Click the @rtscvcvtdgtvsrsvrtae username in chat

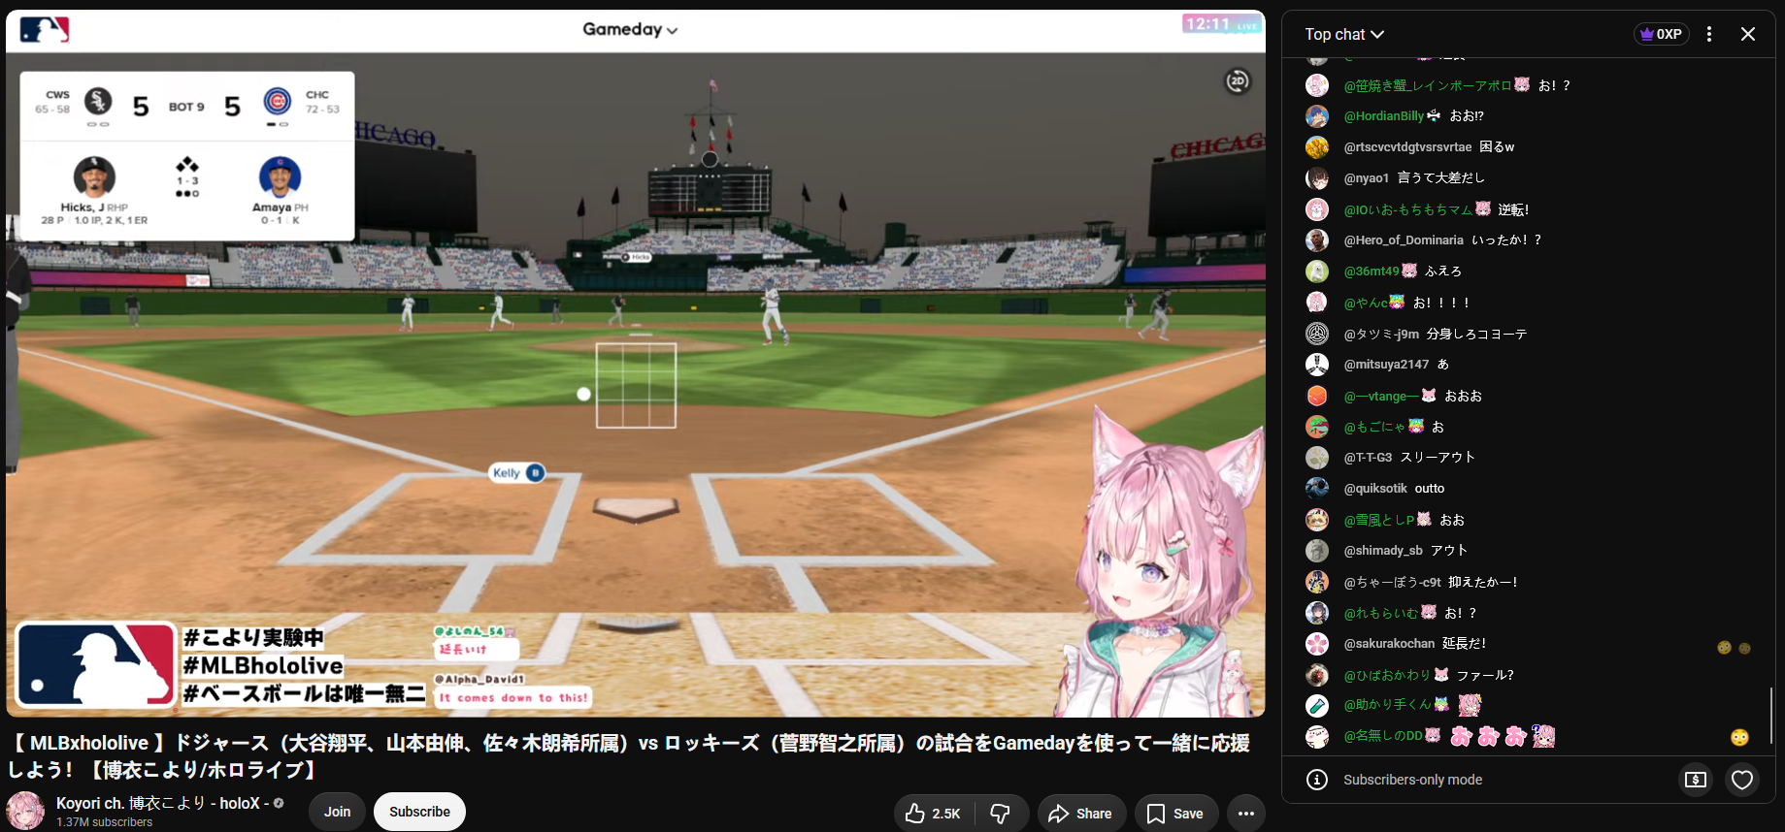point(1407,147)
